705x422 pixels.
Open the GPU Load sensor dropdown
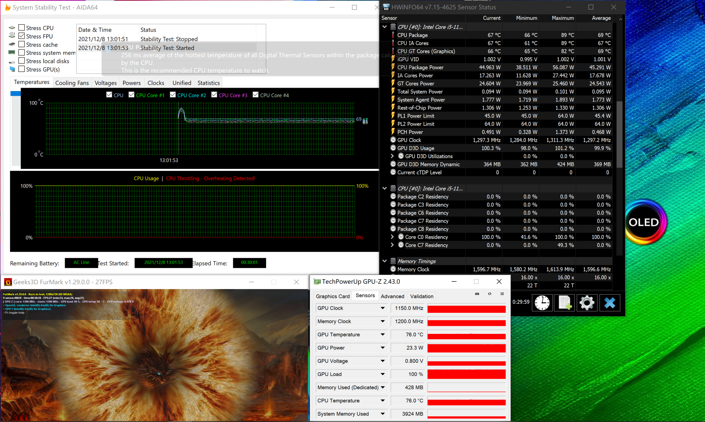383,374
